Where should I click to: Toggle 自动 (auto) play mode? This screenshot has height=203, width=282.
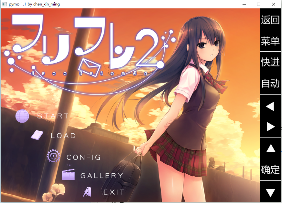click(270, 84)
